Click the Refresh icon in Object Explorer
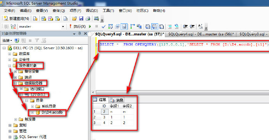The width and height of the screenshot is (269, 140). (44, 40)
